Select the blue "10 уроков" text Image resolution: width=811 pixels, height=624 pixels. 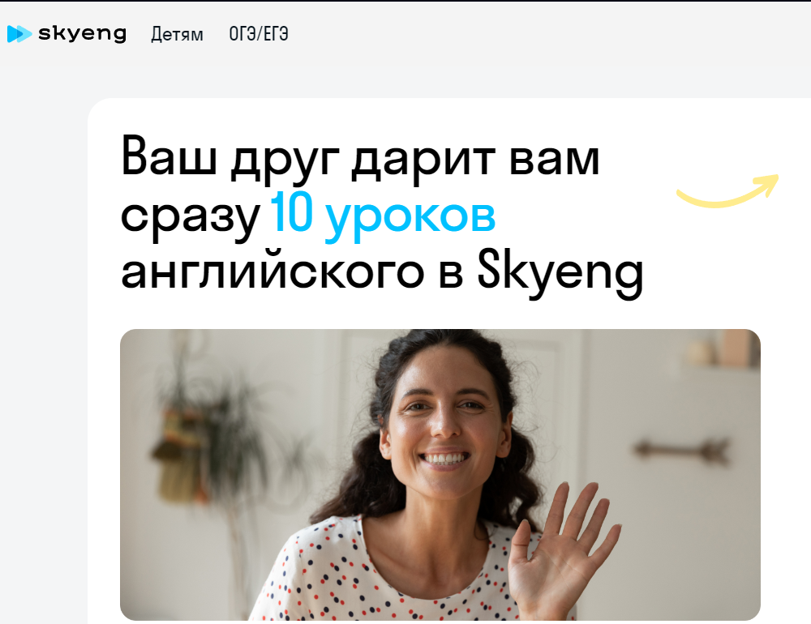[383, 215]
